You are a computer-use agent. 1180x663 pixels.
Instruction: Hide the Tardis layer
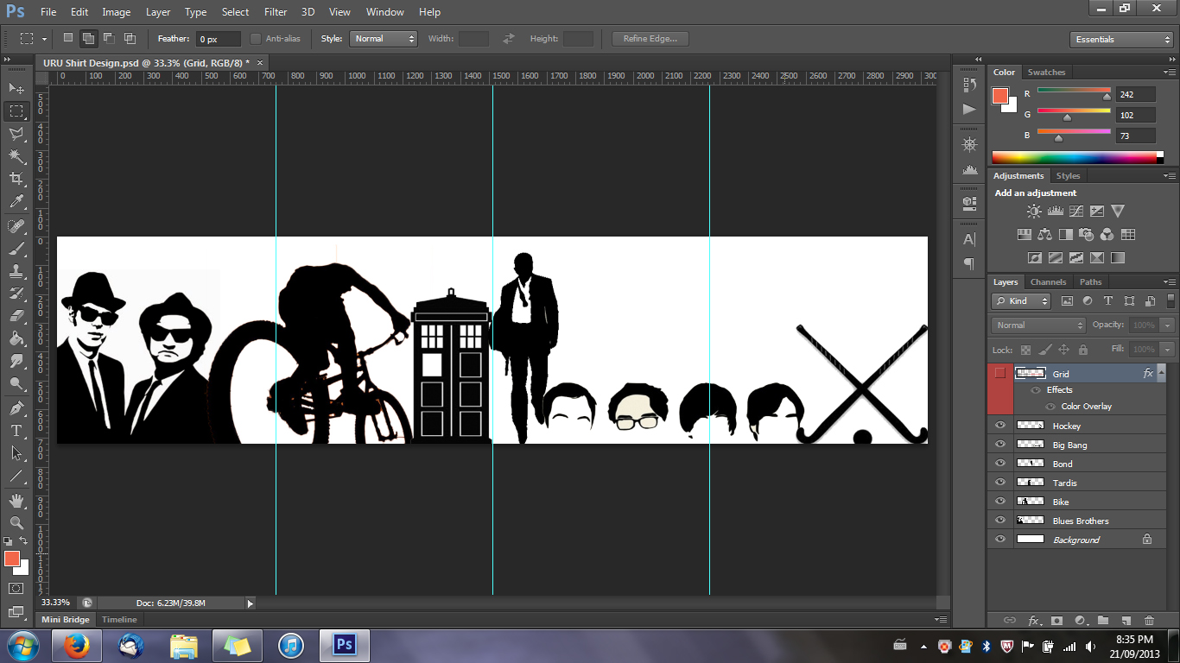(1000, 483)
